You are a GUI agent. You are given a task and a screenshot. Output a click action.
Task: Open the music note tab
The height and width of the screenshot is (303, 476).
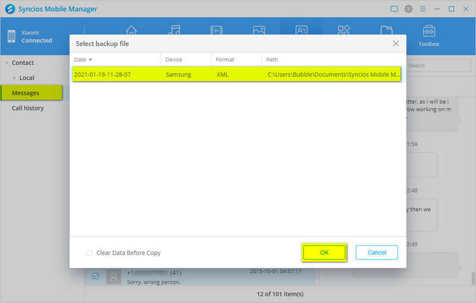pos(174,30)
